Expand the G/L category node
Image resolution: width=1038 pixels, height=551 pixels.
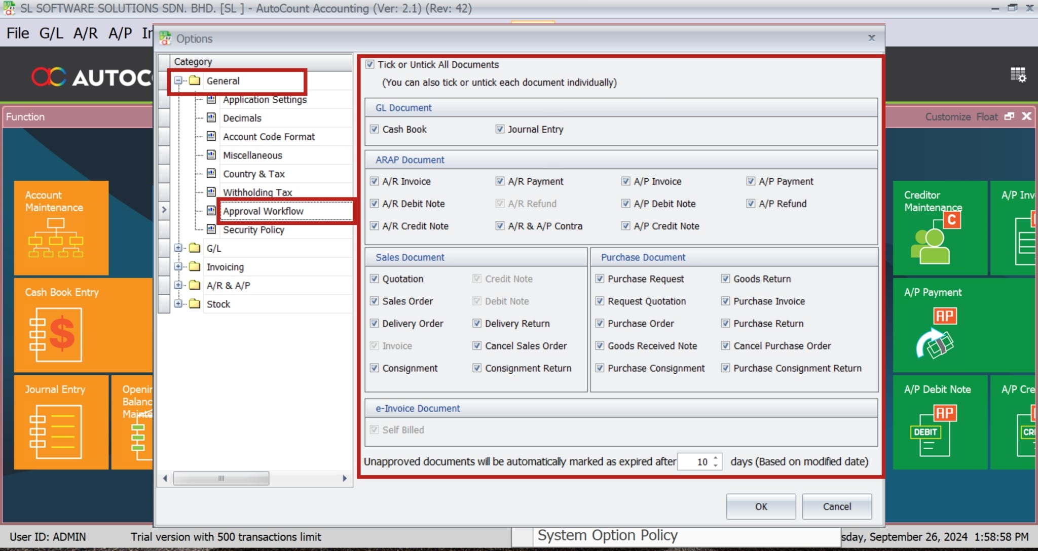click(178, 248)
